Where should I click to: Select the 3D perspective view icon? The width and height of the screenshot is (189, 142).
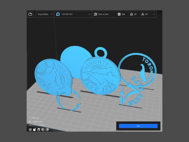pos(30,130)
